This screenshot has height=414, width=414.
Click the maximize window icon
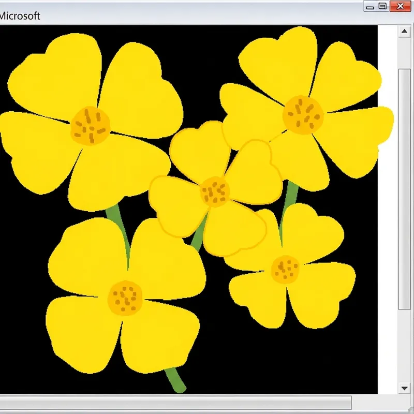point(382,7)
